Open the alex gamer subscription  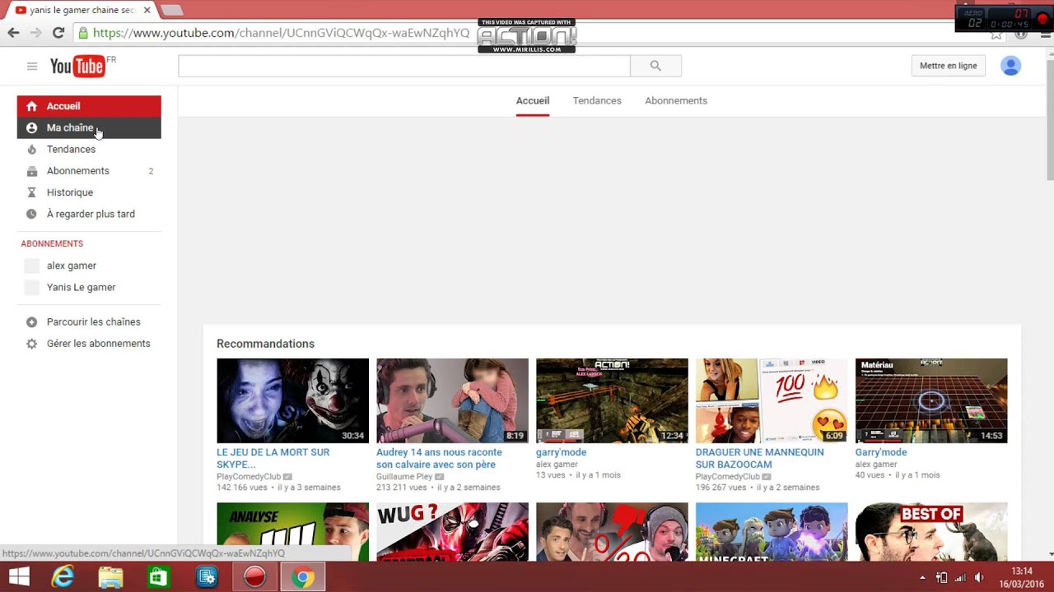89,266
